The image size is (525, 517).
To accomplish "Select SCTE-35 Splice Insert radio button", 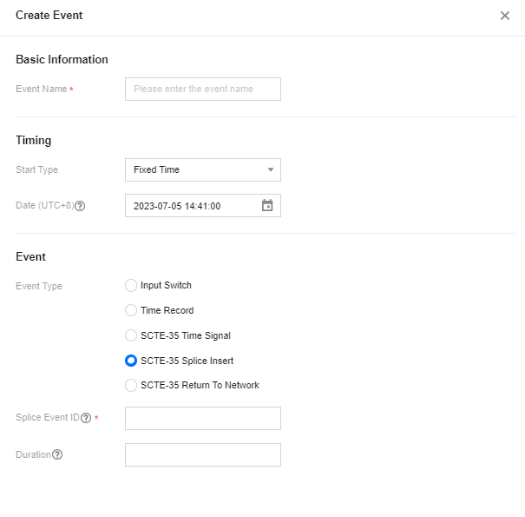I will click(131, 361).
